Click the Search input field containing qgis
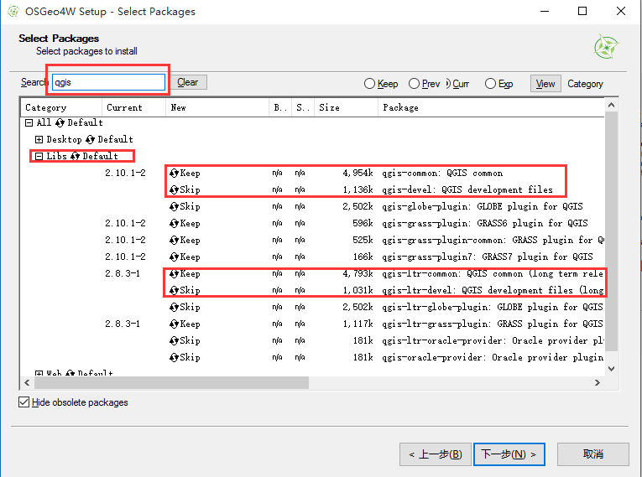Image resolution: width=642 pixels, height=477 pixels. pos(108,82)
